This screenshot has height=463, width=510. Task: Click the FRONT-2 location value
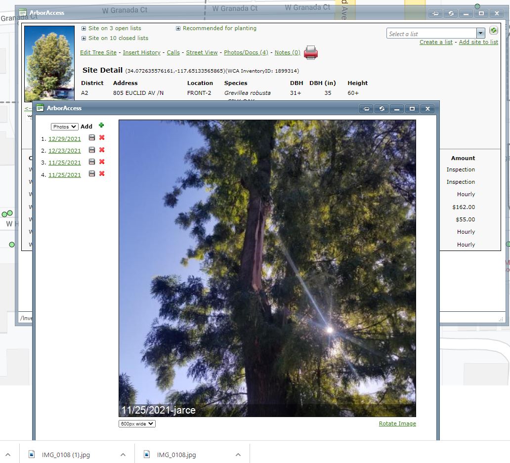pos(199,93)
